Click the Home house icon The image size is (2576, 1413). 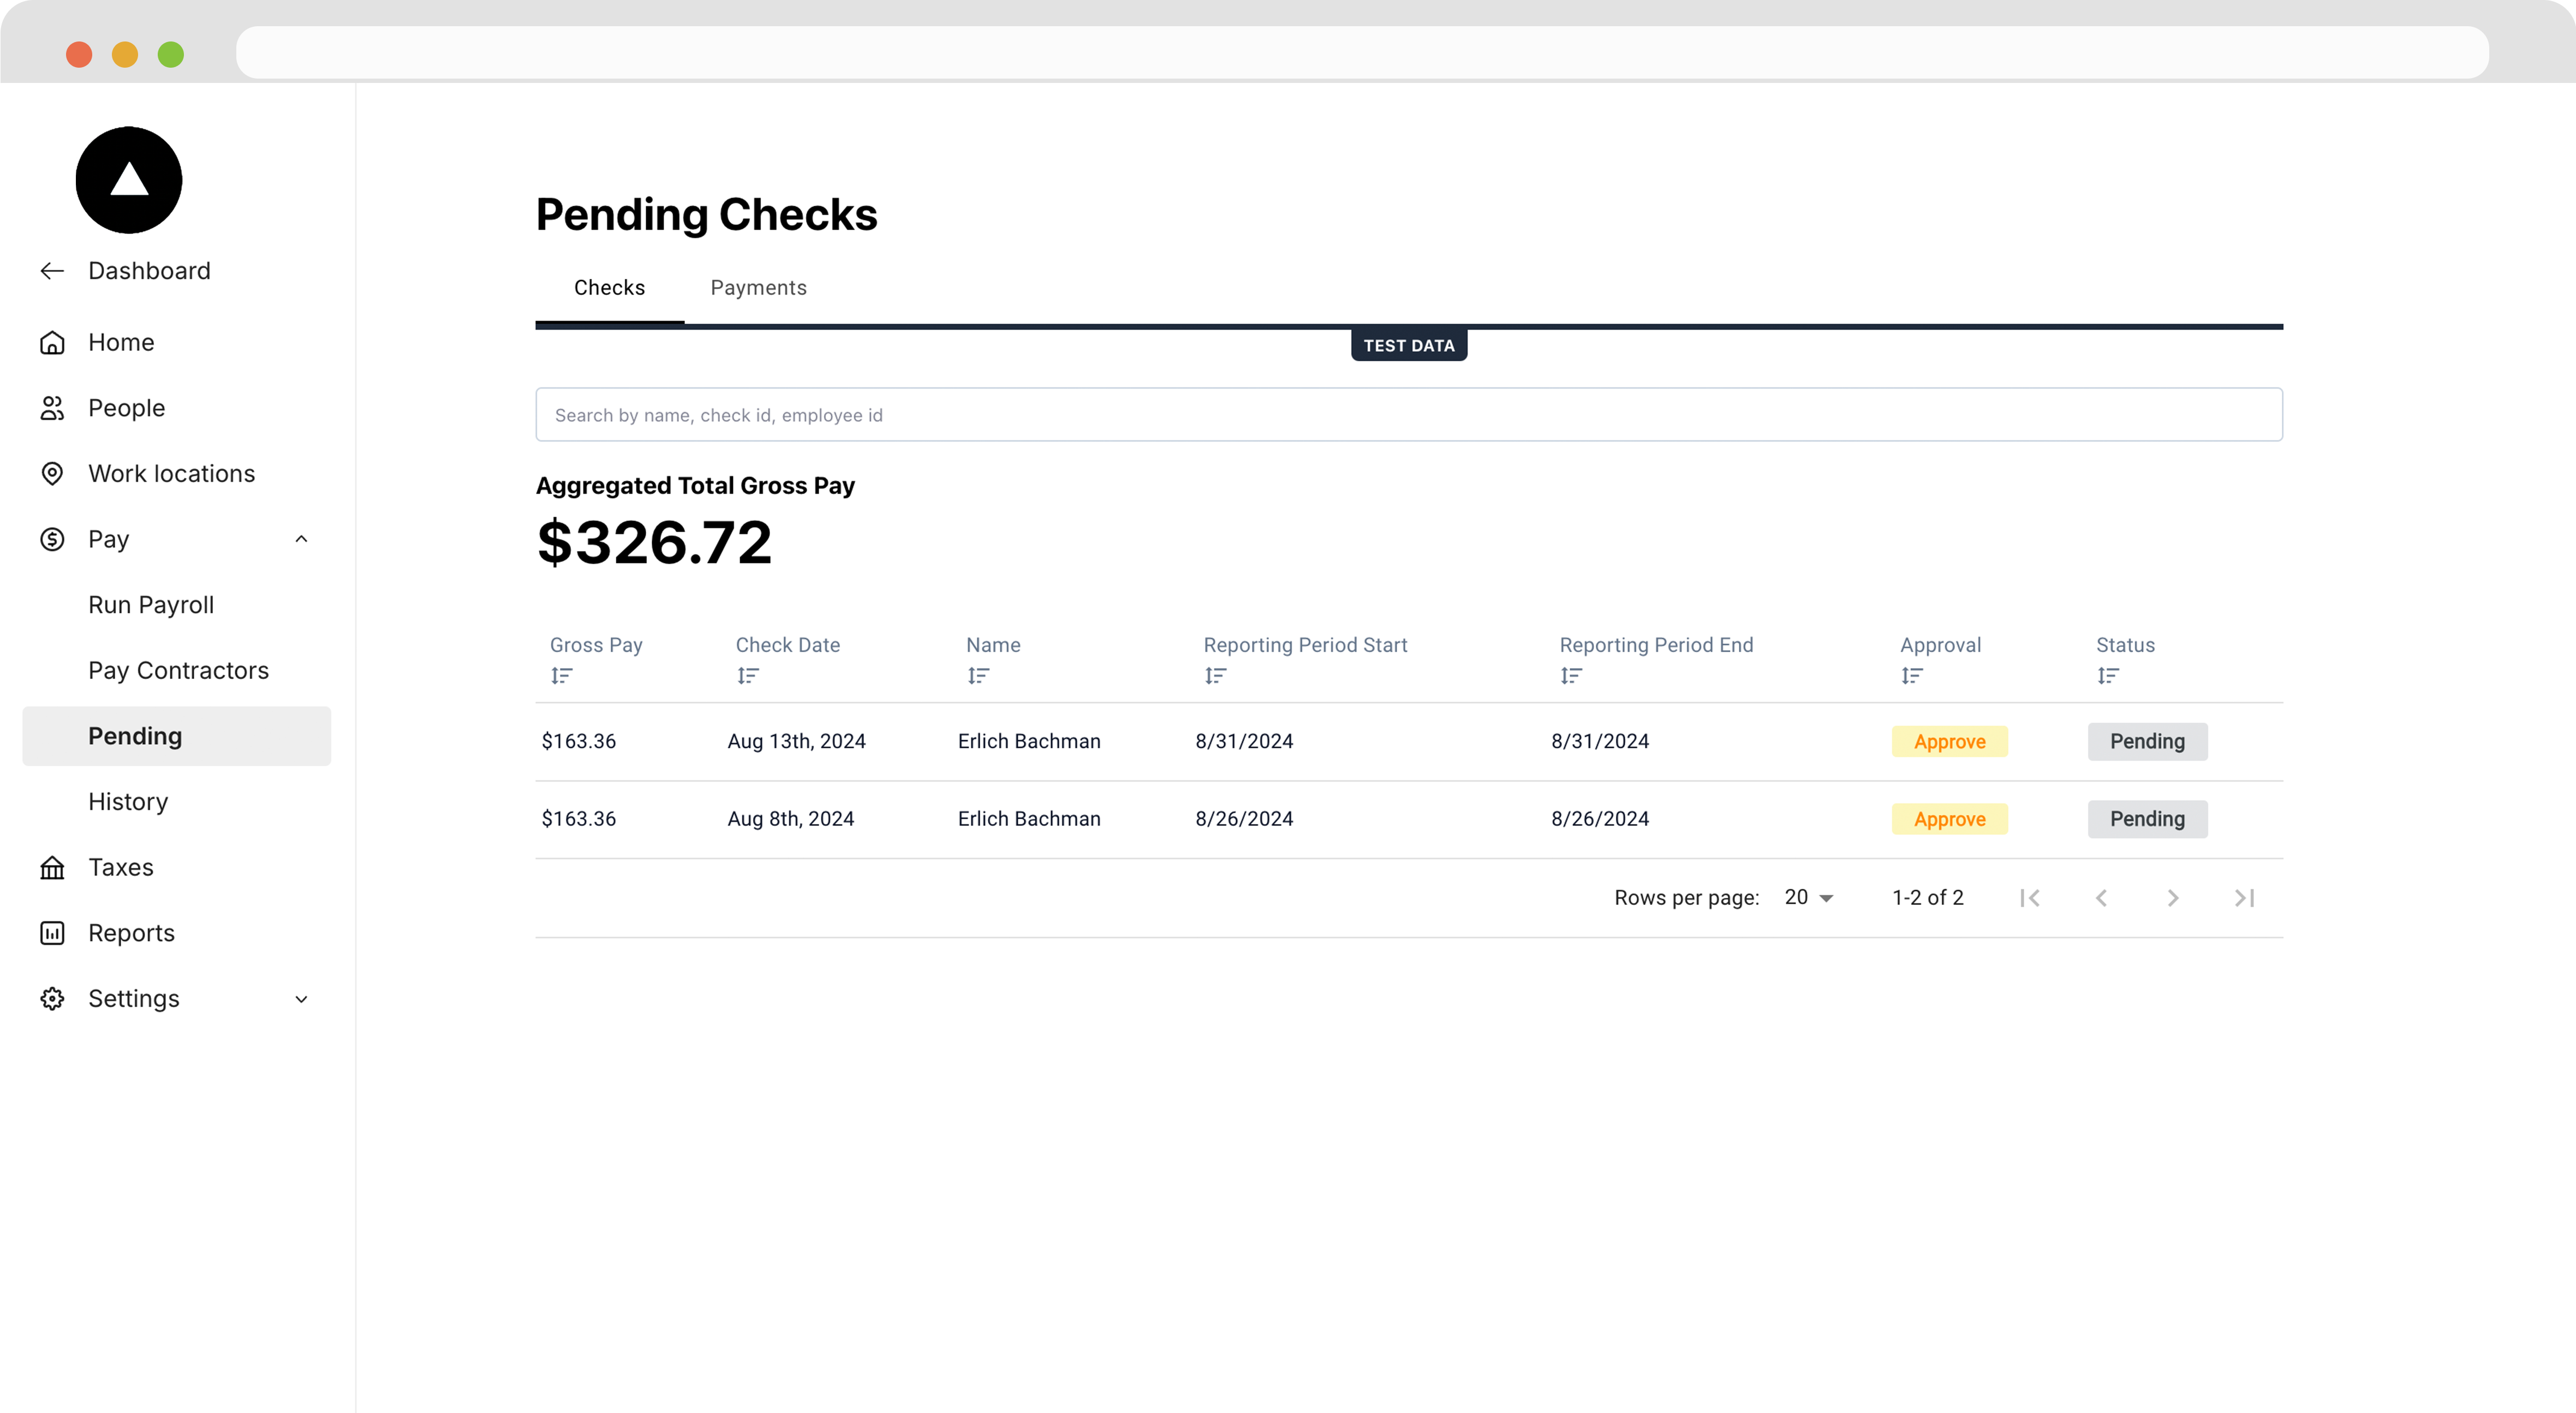(52, 343)
